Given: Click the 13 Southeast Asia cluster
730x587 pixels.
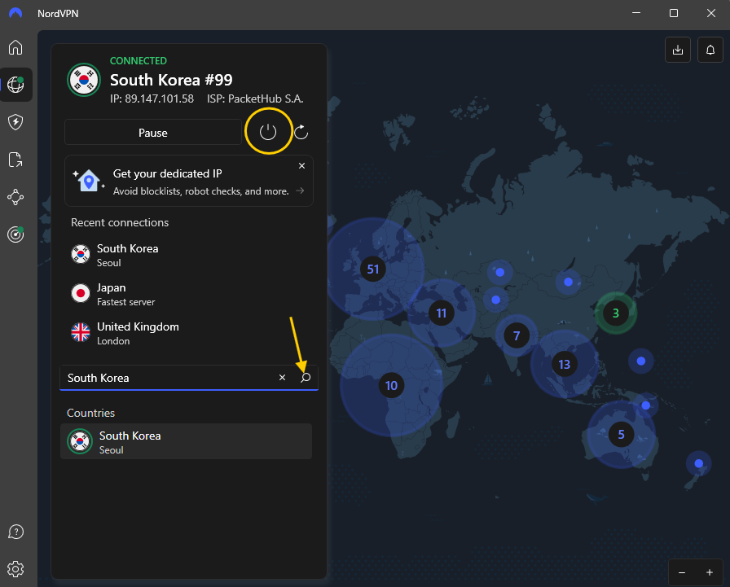Looking at the screenshot, I should tap(565, 364).
